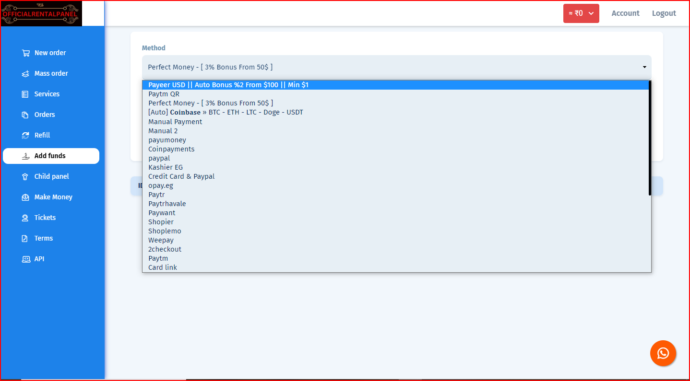690x381 pixels.
Task: Collapse the payment Method dropdown
Action: [396, 67]
